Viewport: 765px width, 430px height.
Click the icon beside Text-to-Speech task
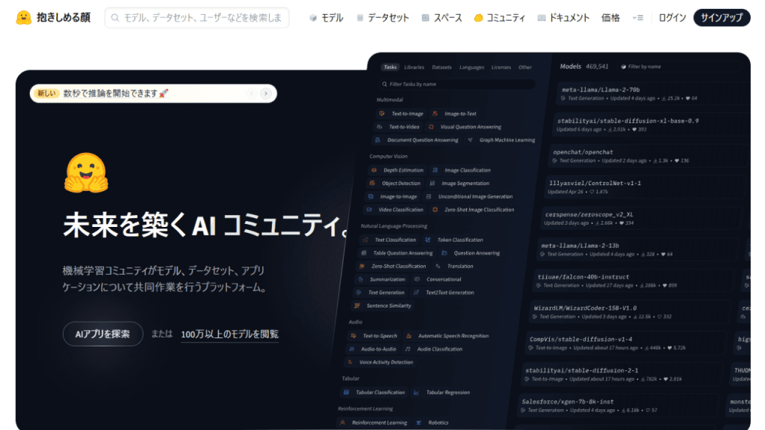click(353, 336)
